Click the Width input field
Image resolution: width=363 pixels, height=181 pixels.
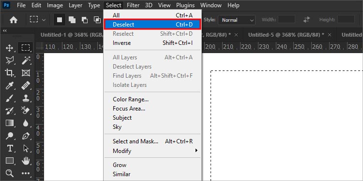(x=287, y=19)
